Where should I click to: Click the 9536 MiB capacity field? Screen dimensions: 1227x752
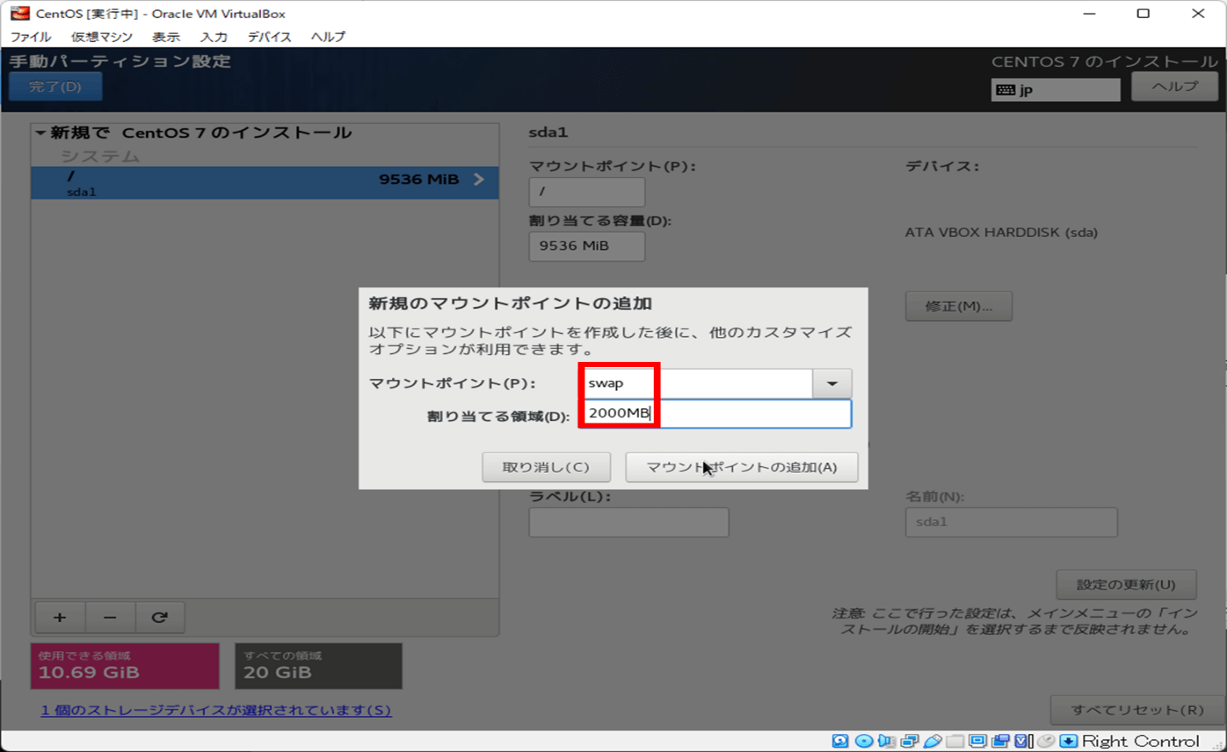(587, 246)
